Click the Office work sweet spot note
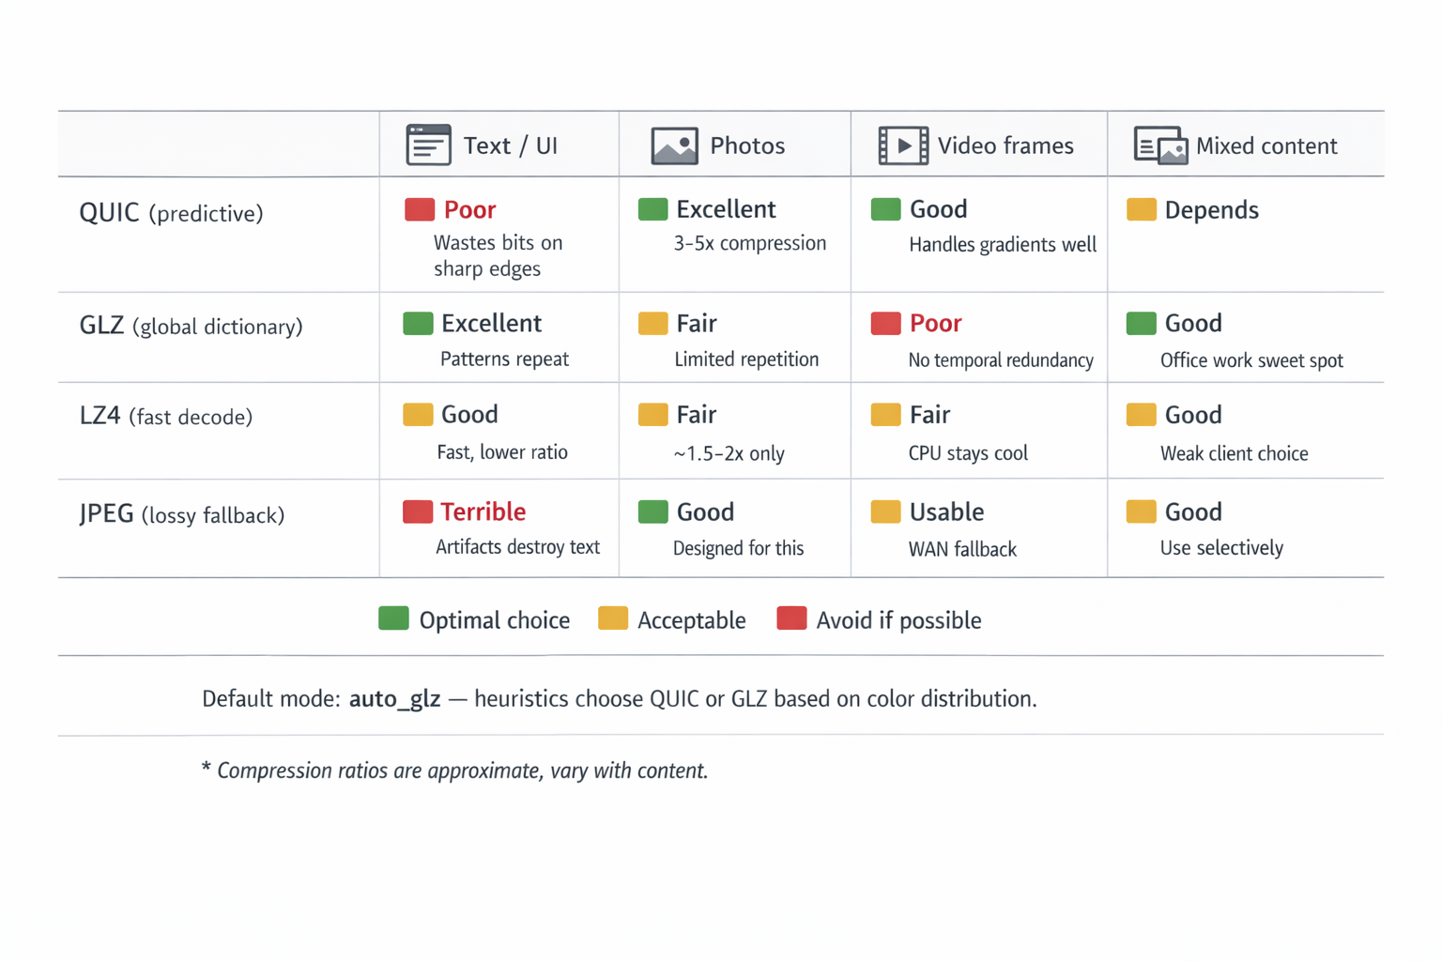Viewport: 1442px width, 961px height. (x=1250, y=360)
